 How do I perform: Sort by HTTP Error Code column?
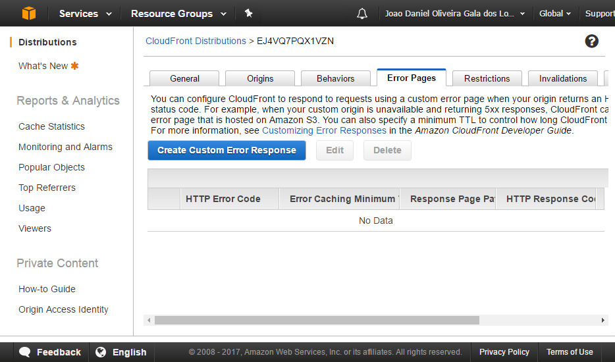(229, 199)
